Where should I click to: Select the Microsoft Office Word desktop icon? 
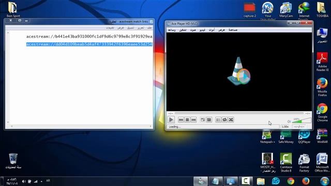tap(322, 162)
